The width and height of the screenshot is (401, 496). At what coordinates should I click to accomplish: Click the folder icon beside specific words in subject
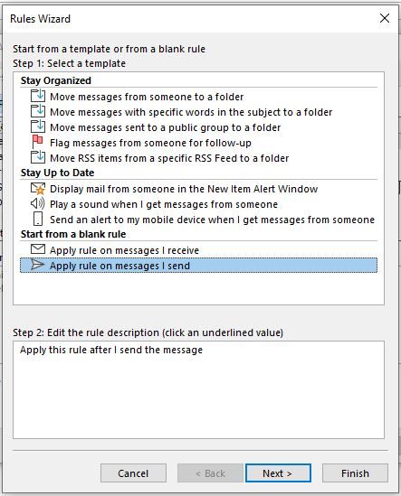(x=38, y=111)
